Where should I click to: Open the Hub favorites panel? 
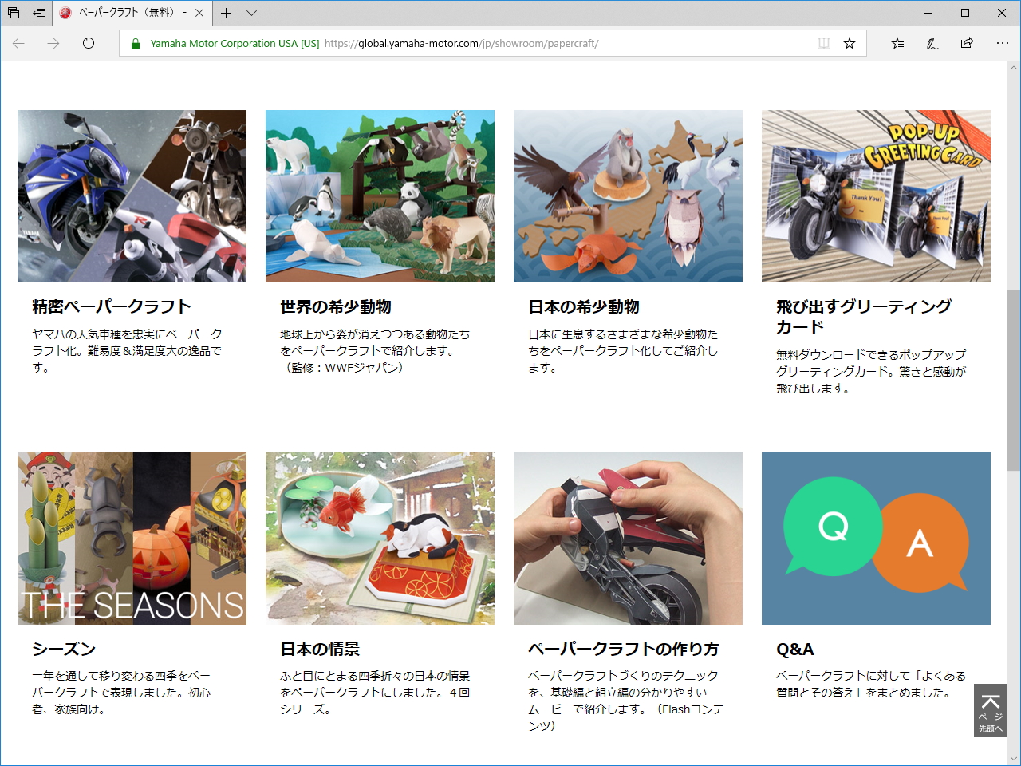coord(897,43)
